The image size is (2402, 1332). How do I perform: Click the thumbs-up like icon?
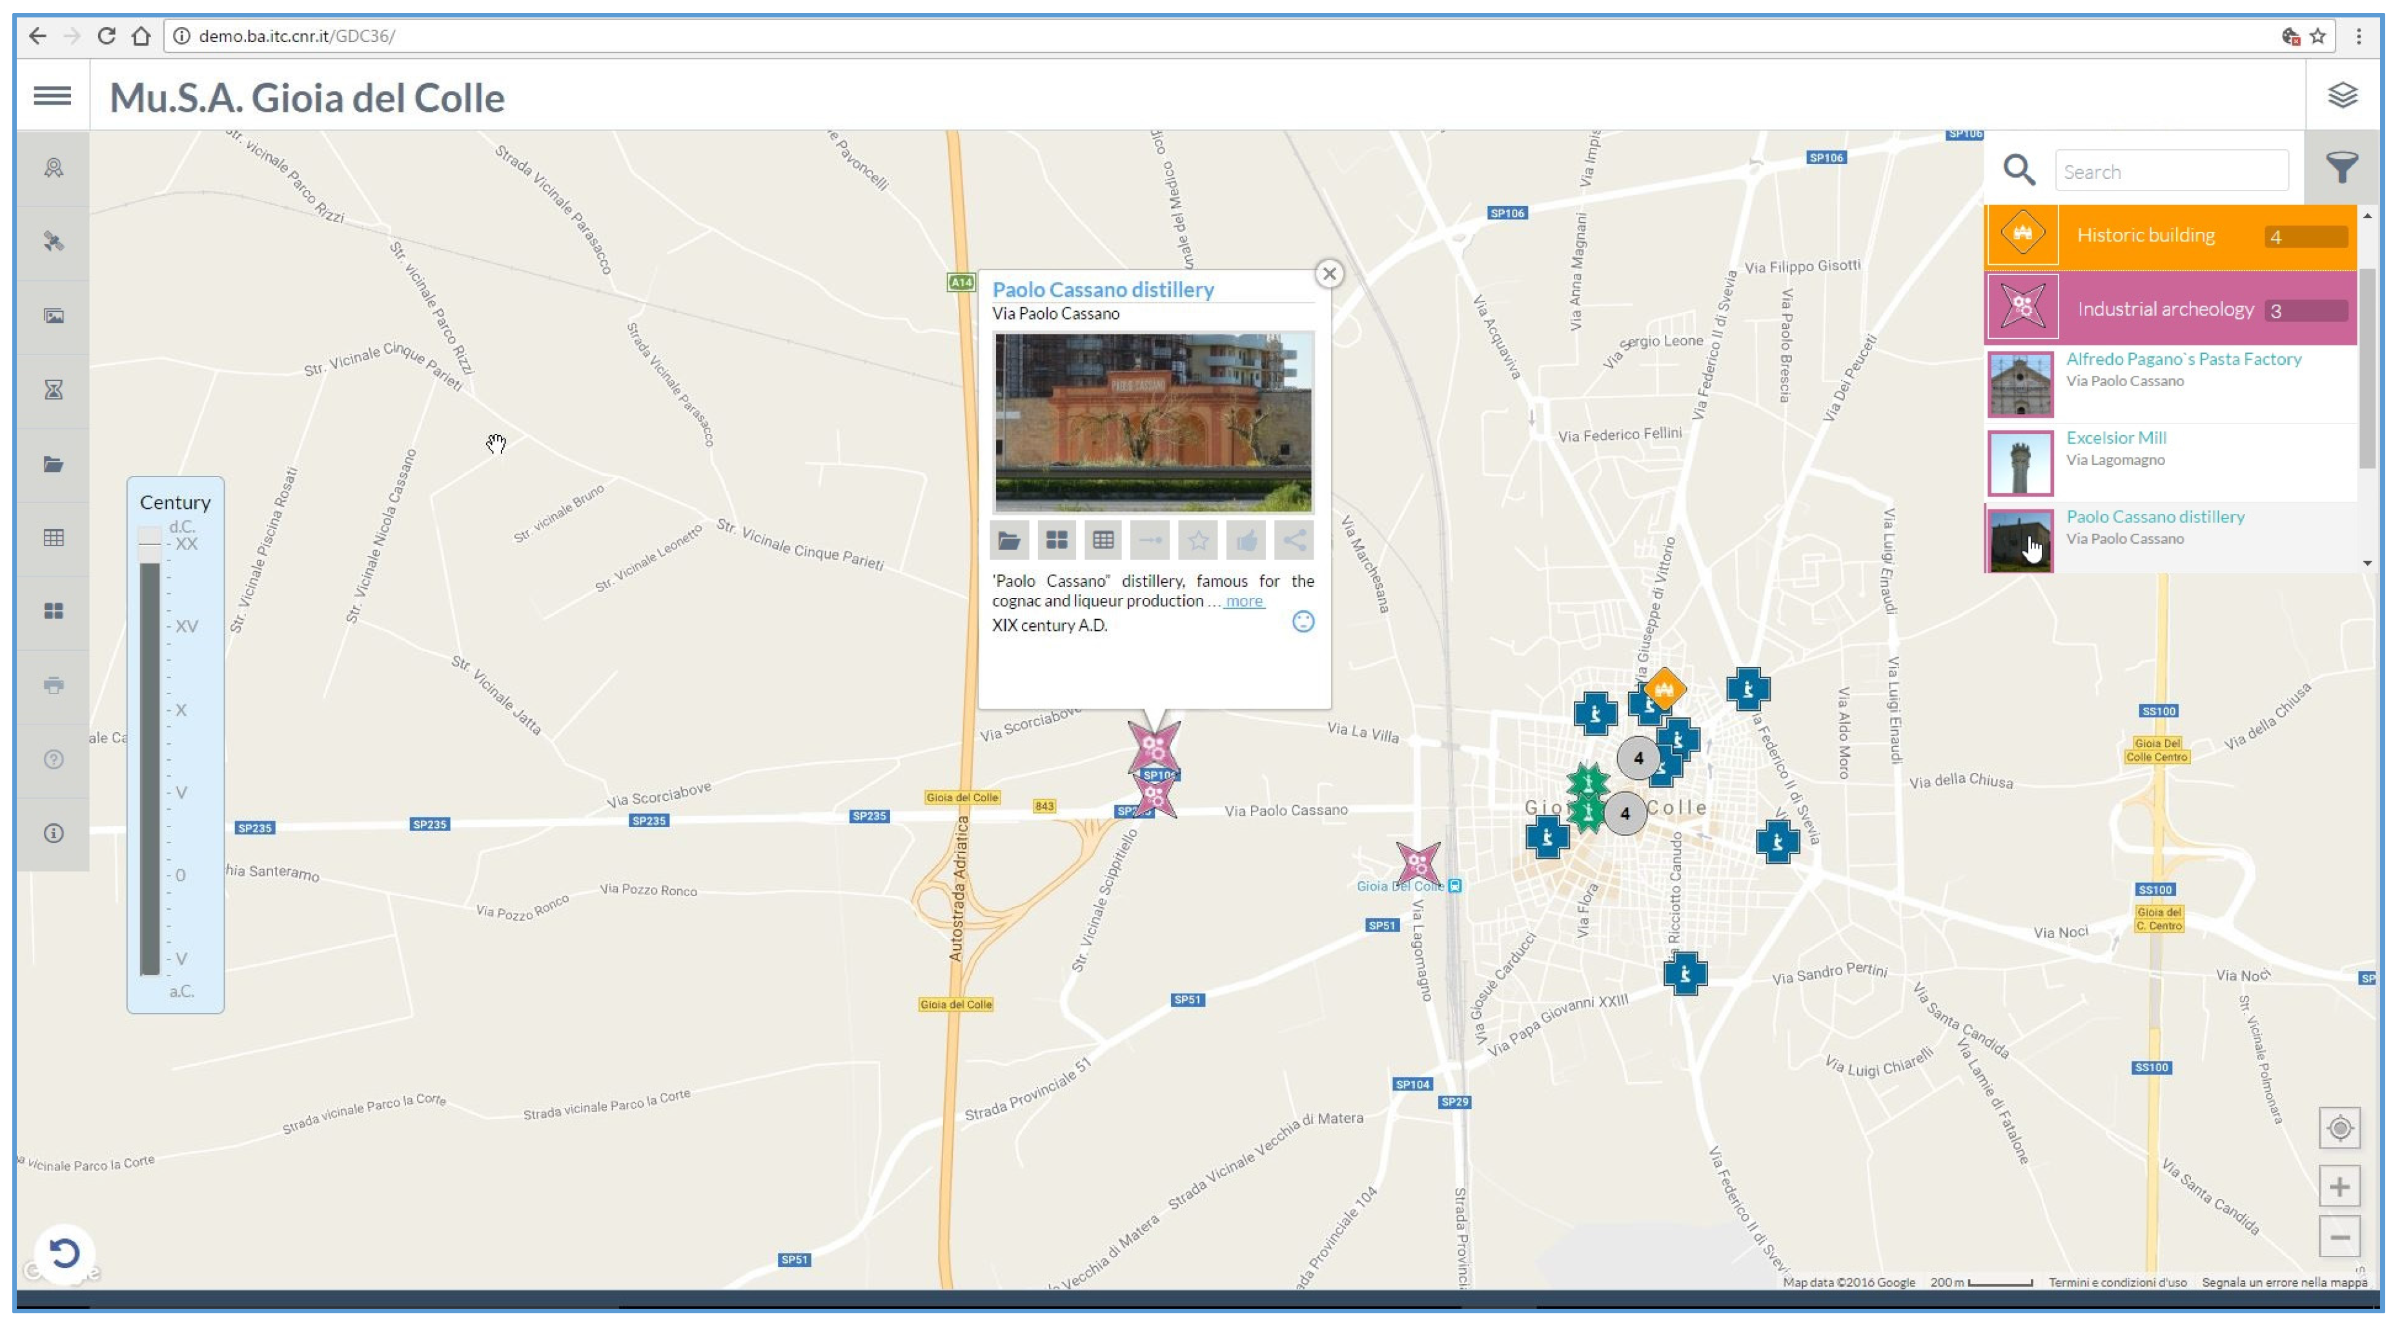1246,540
